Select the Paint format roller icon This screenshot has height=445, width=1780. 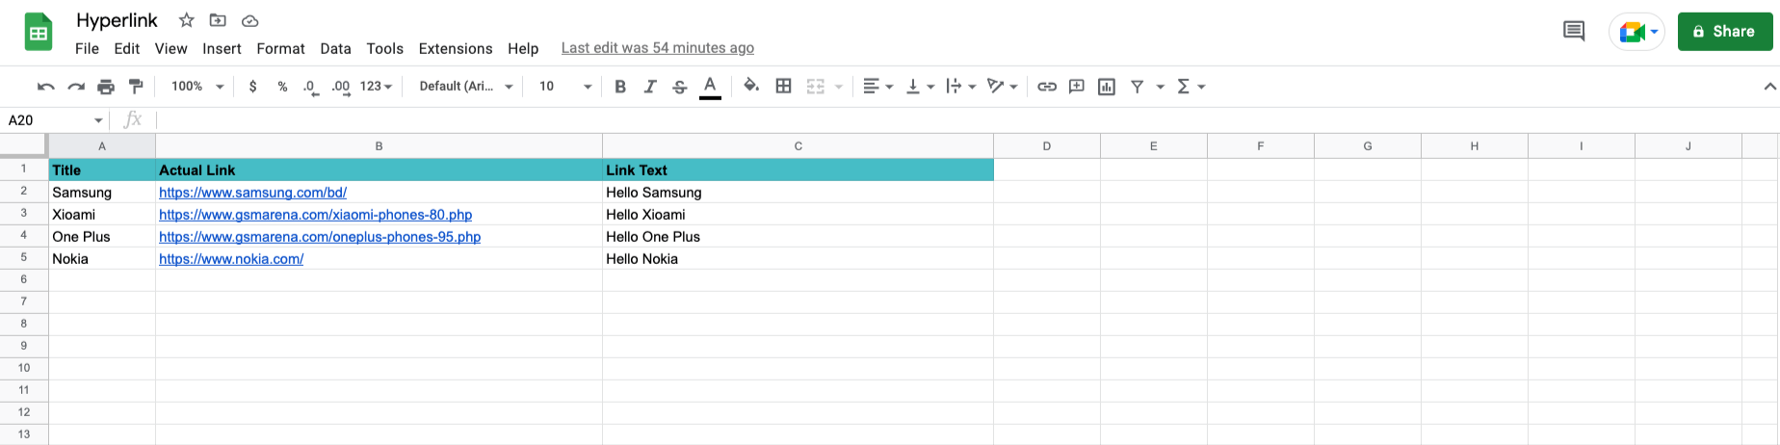tap(136, 87)
